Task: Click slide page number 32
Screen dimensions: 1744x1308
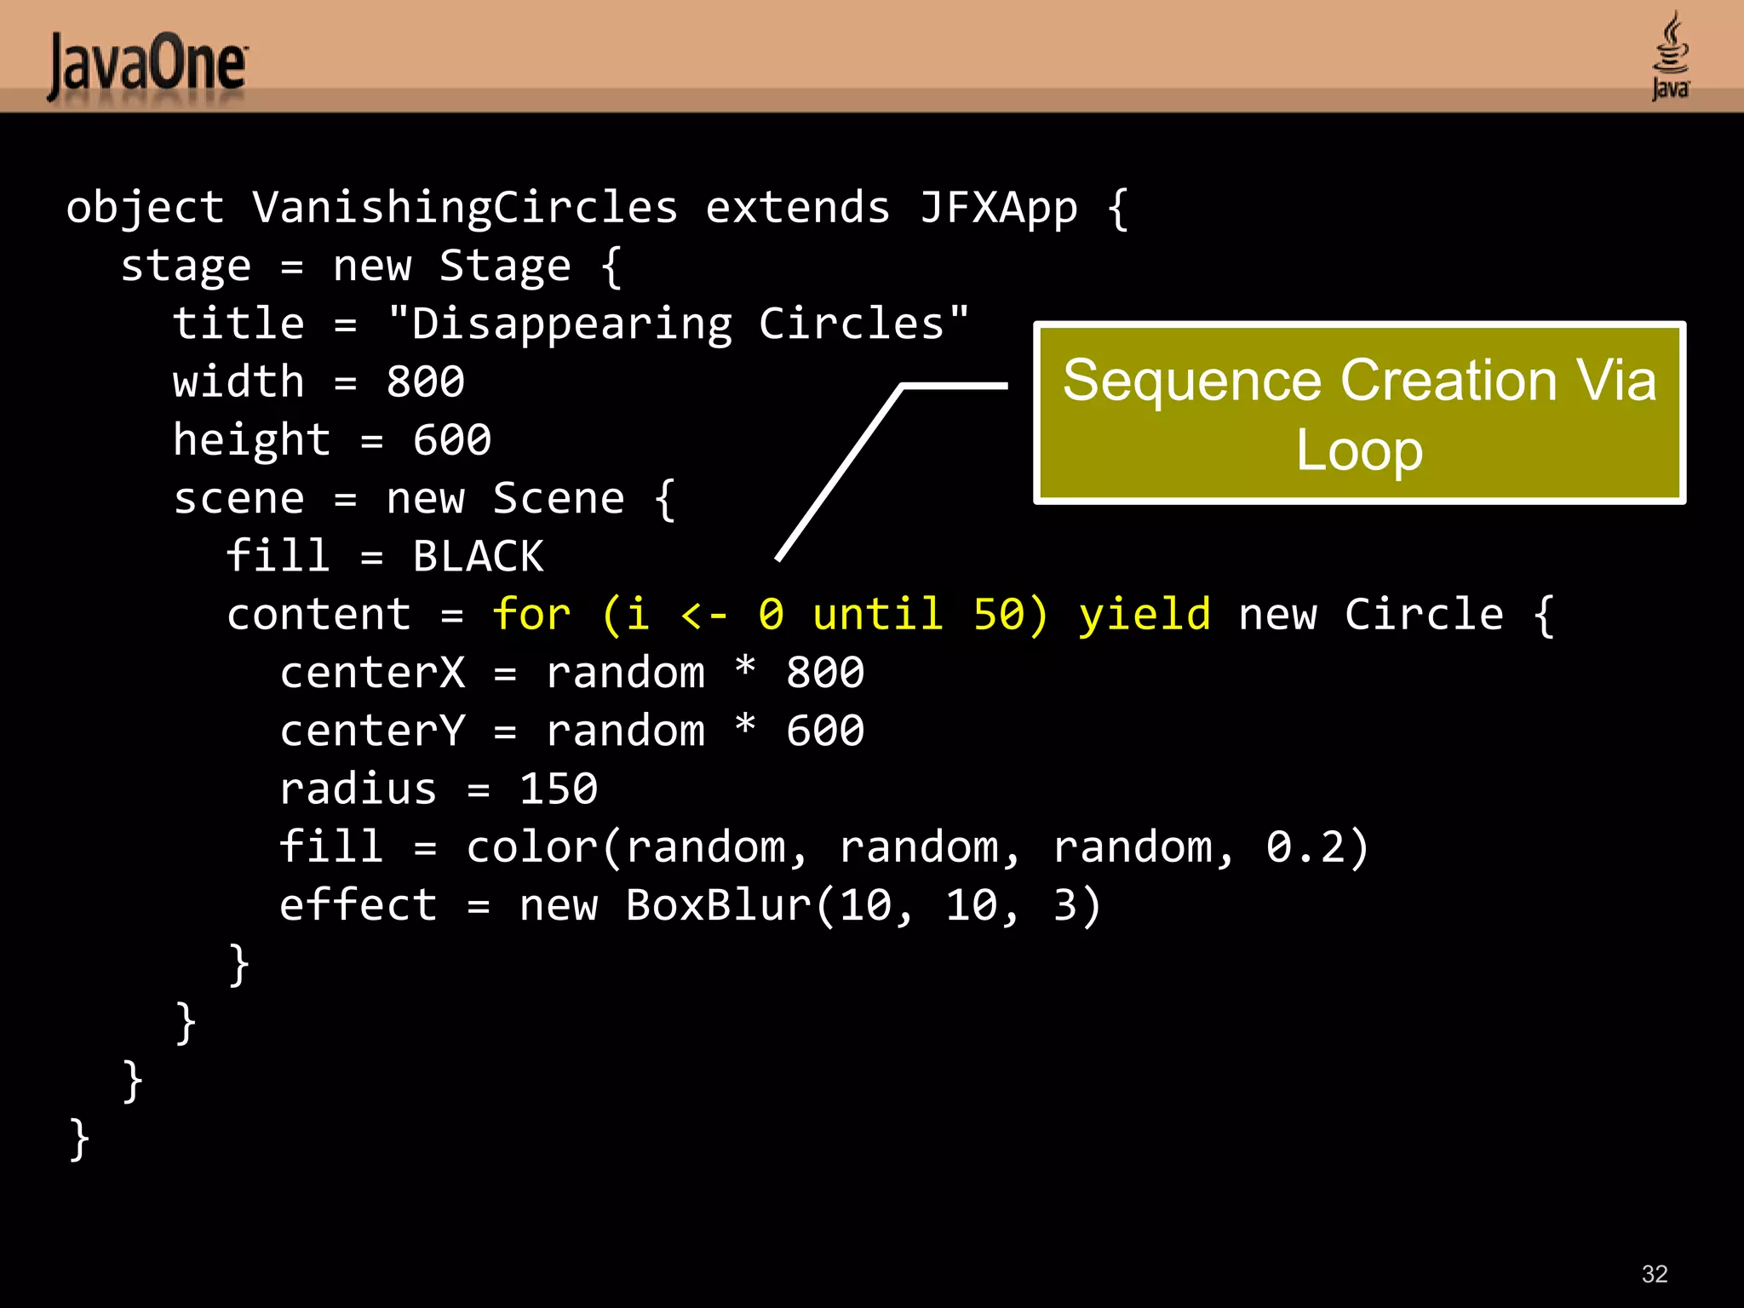Action: pyautogui.click(x=1655, y=1274)
